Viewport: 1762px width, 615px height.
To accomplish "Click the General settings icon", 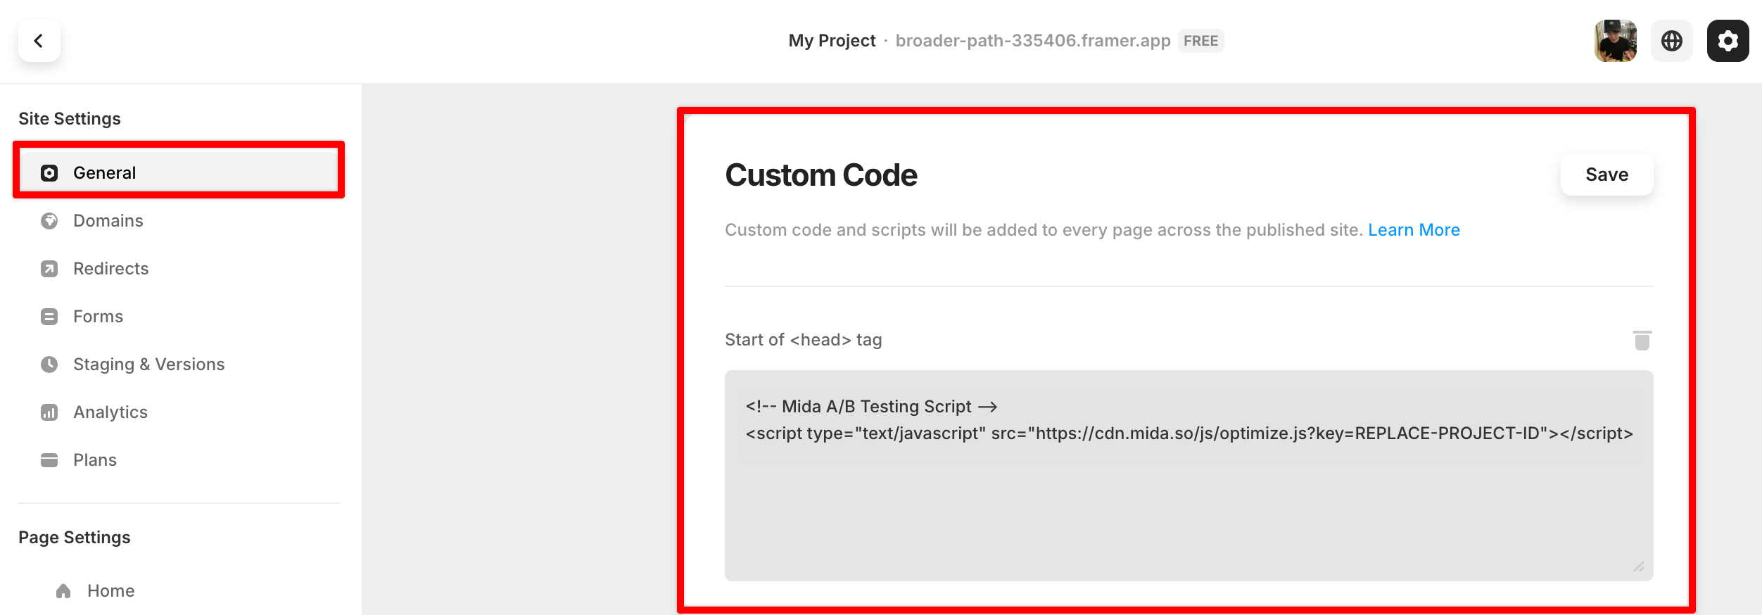I will (49, 173).
